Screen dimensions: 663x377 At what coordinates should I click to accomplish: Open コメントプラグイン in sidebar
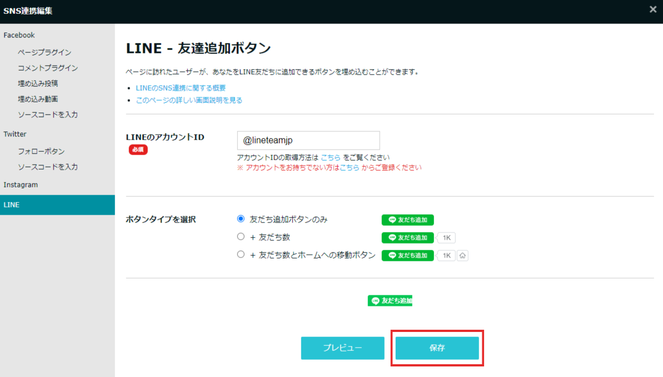click(x=48, y=68)
